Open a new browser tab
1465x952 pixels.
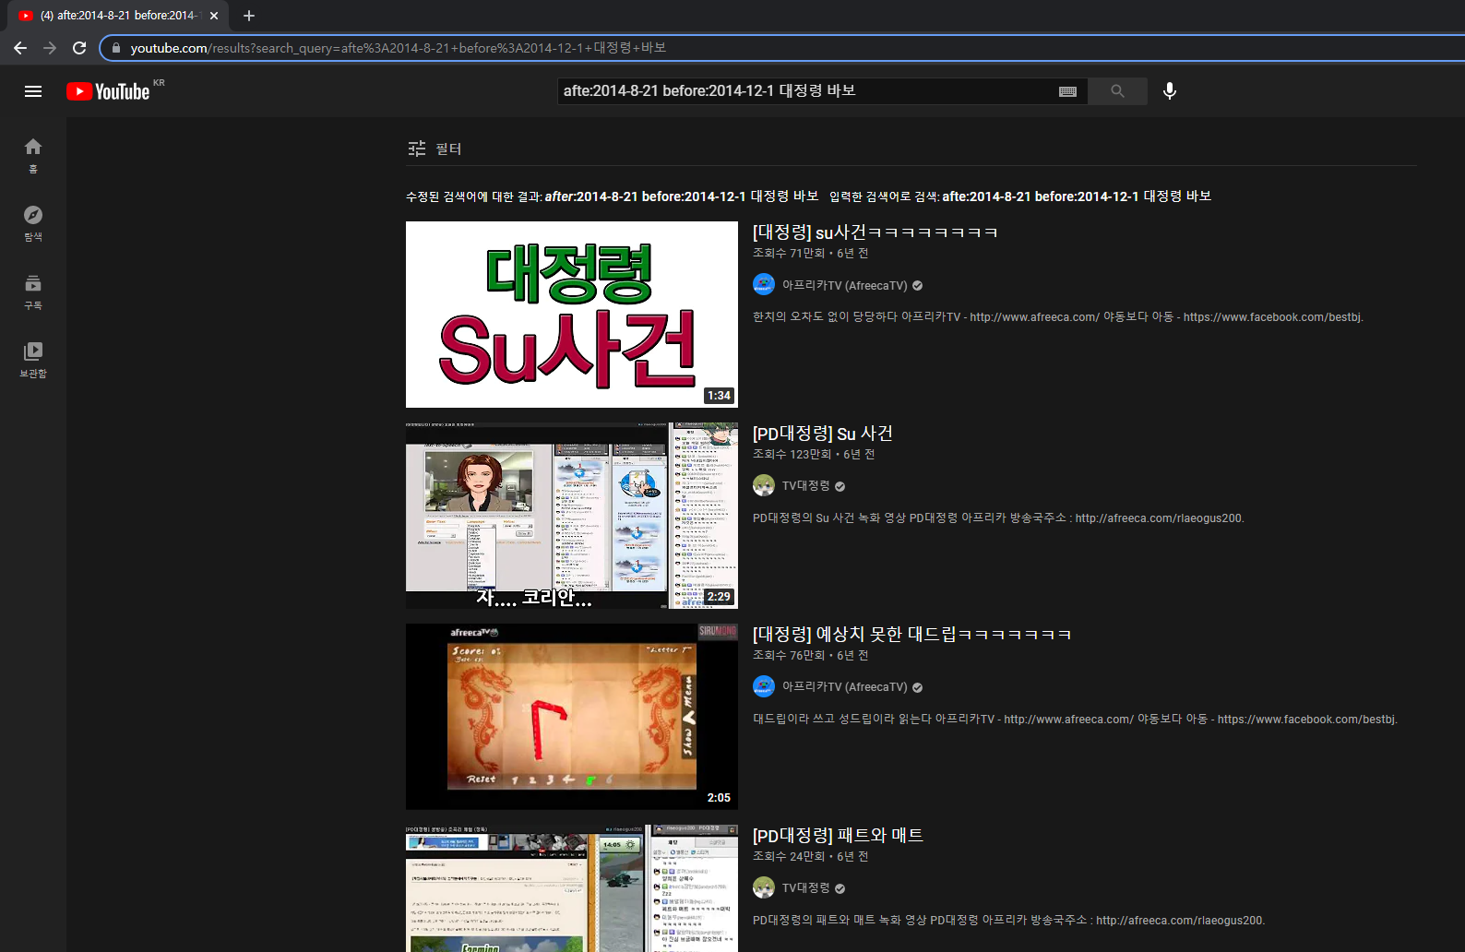(x=249, y=16)
